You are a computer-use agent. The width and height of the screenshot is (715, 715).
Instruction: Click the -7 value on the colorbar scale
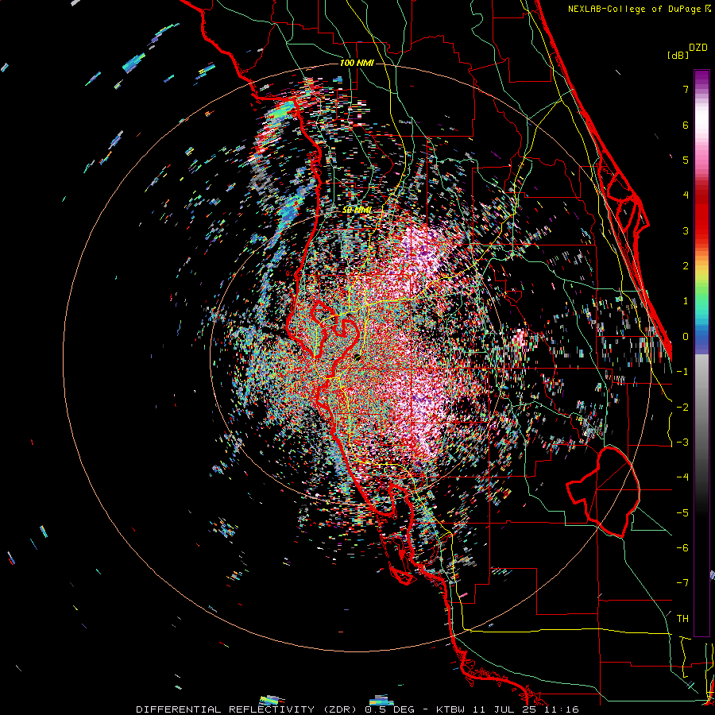click(682, 583)
